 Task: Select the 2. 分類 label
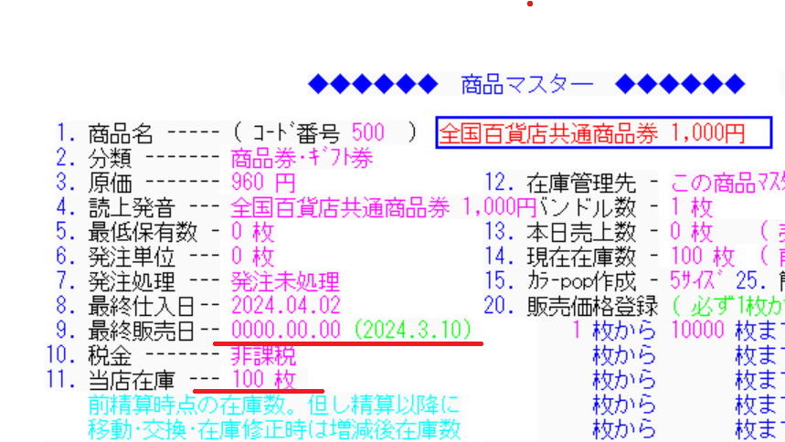click(x=93, y=158)
